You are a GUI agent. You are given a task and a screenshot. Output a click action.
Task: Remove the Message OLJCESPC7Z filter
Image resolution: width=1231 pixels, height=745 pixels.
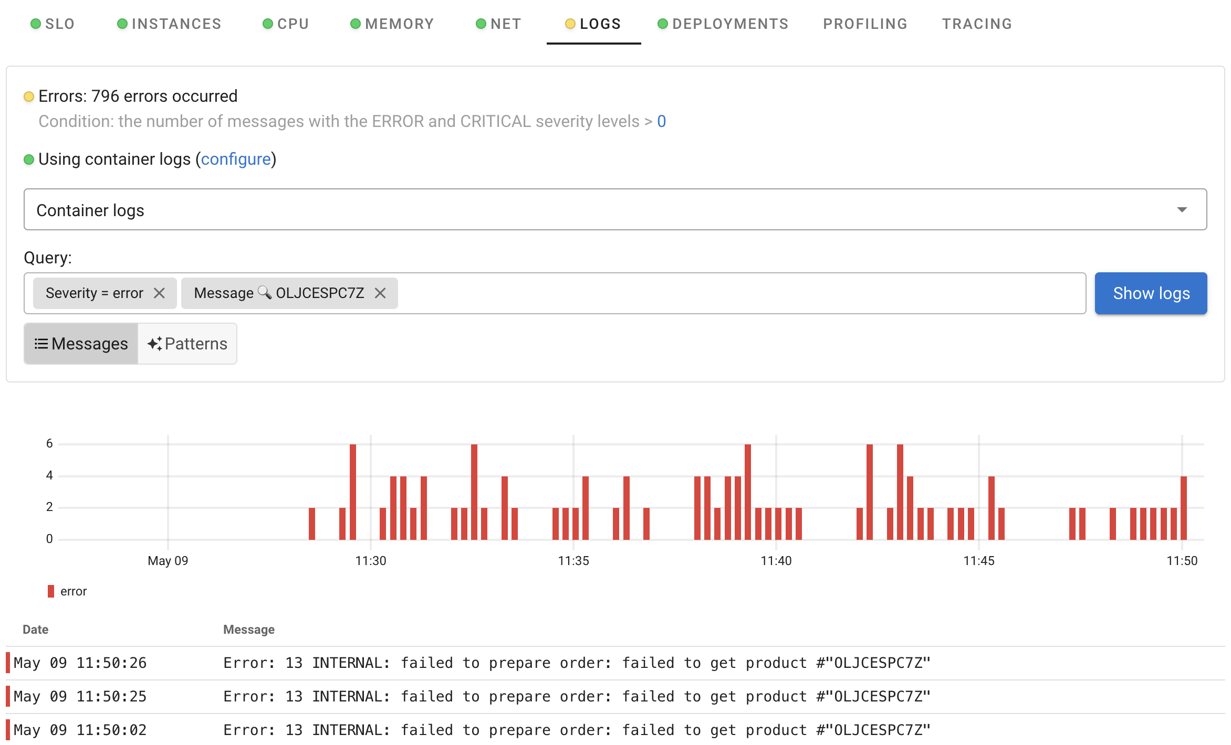380,293
